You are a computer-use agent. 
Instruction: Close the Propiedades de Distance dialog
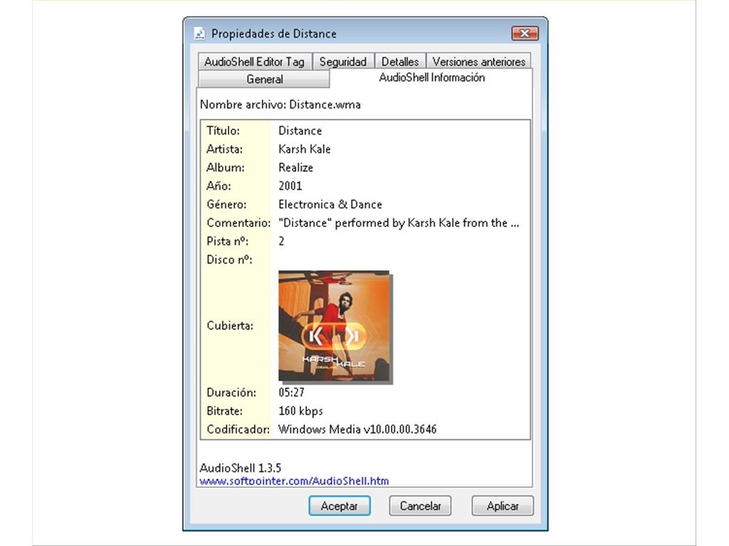[525, 33]
